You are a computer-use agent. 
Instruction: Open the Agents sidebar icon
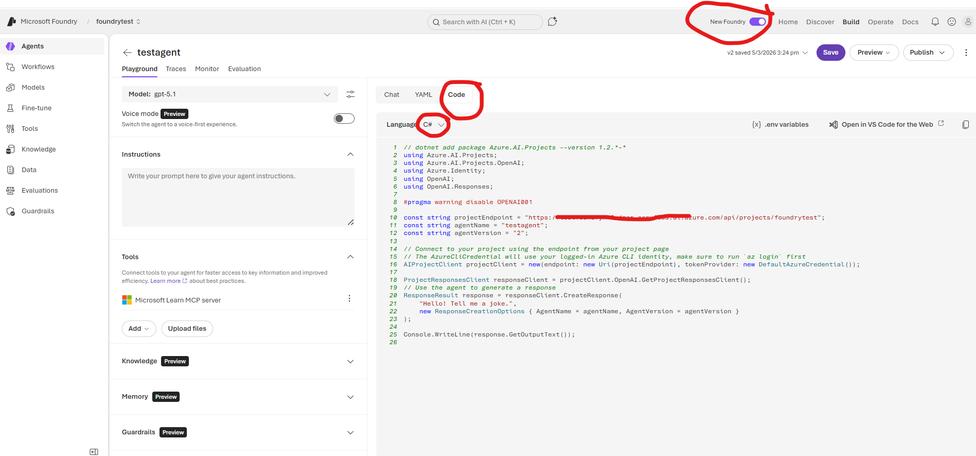[10, 46]
